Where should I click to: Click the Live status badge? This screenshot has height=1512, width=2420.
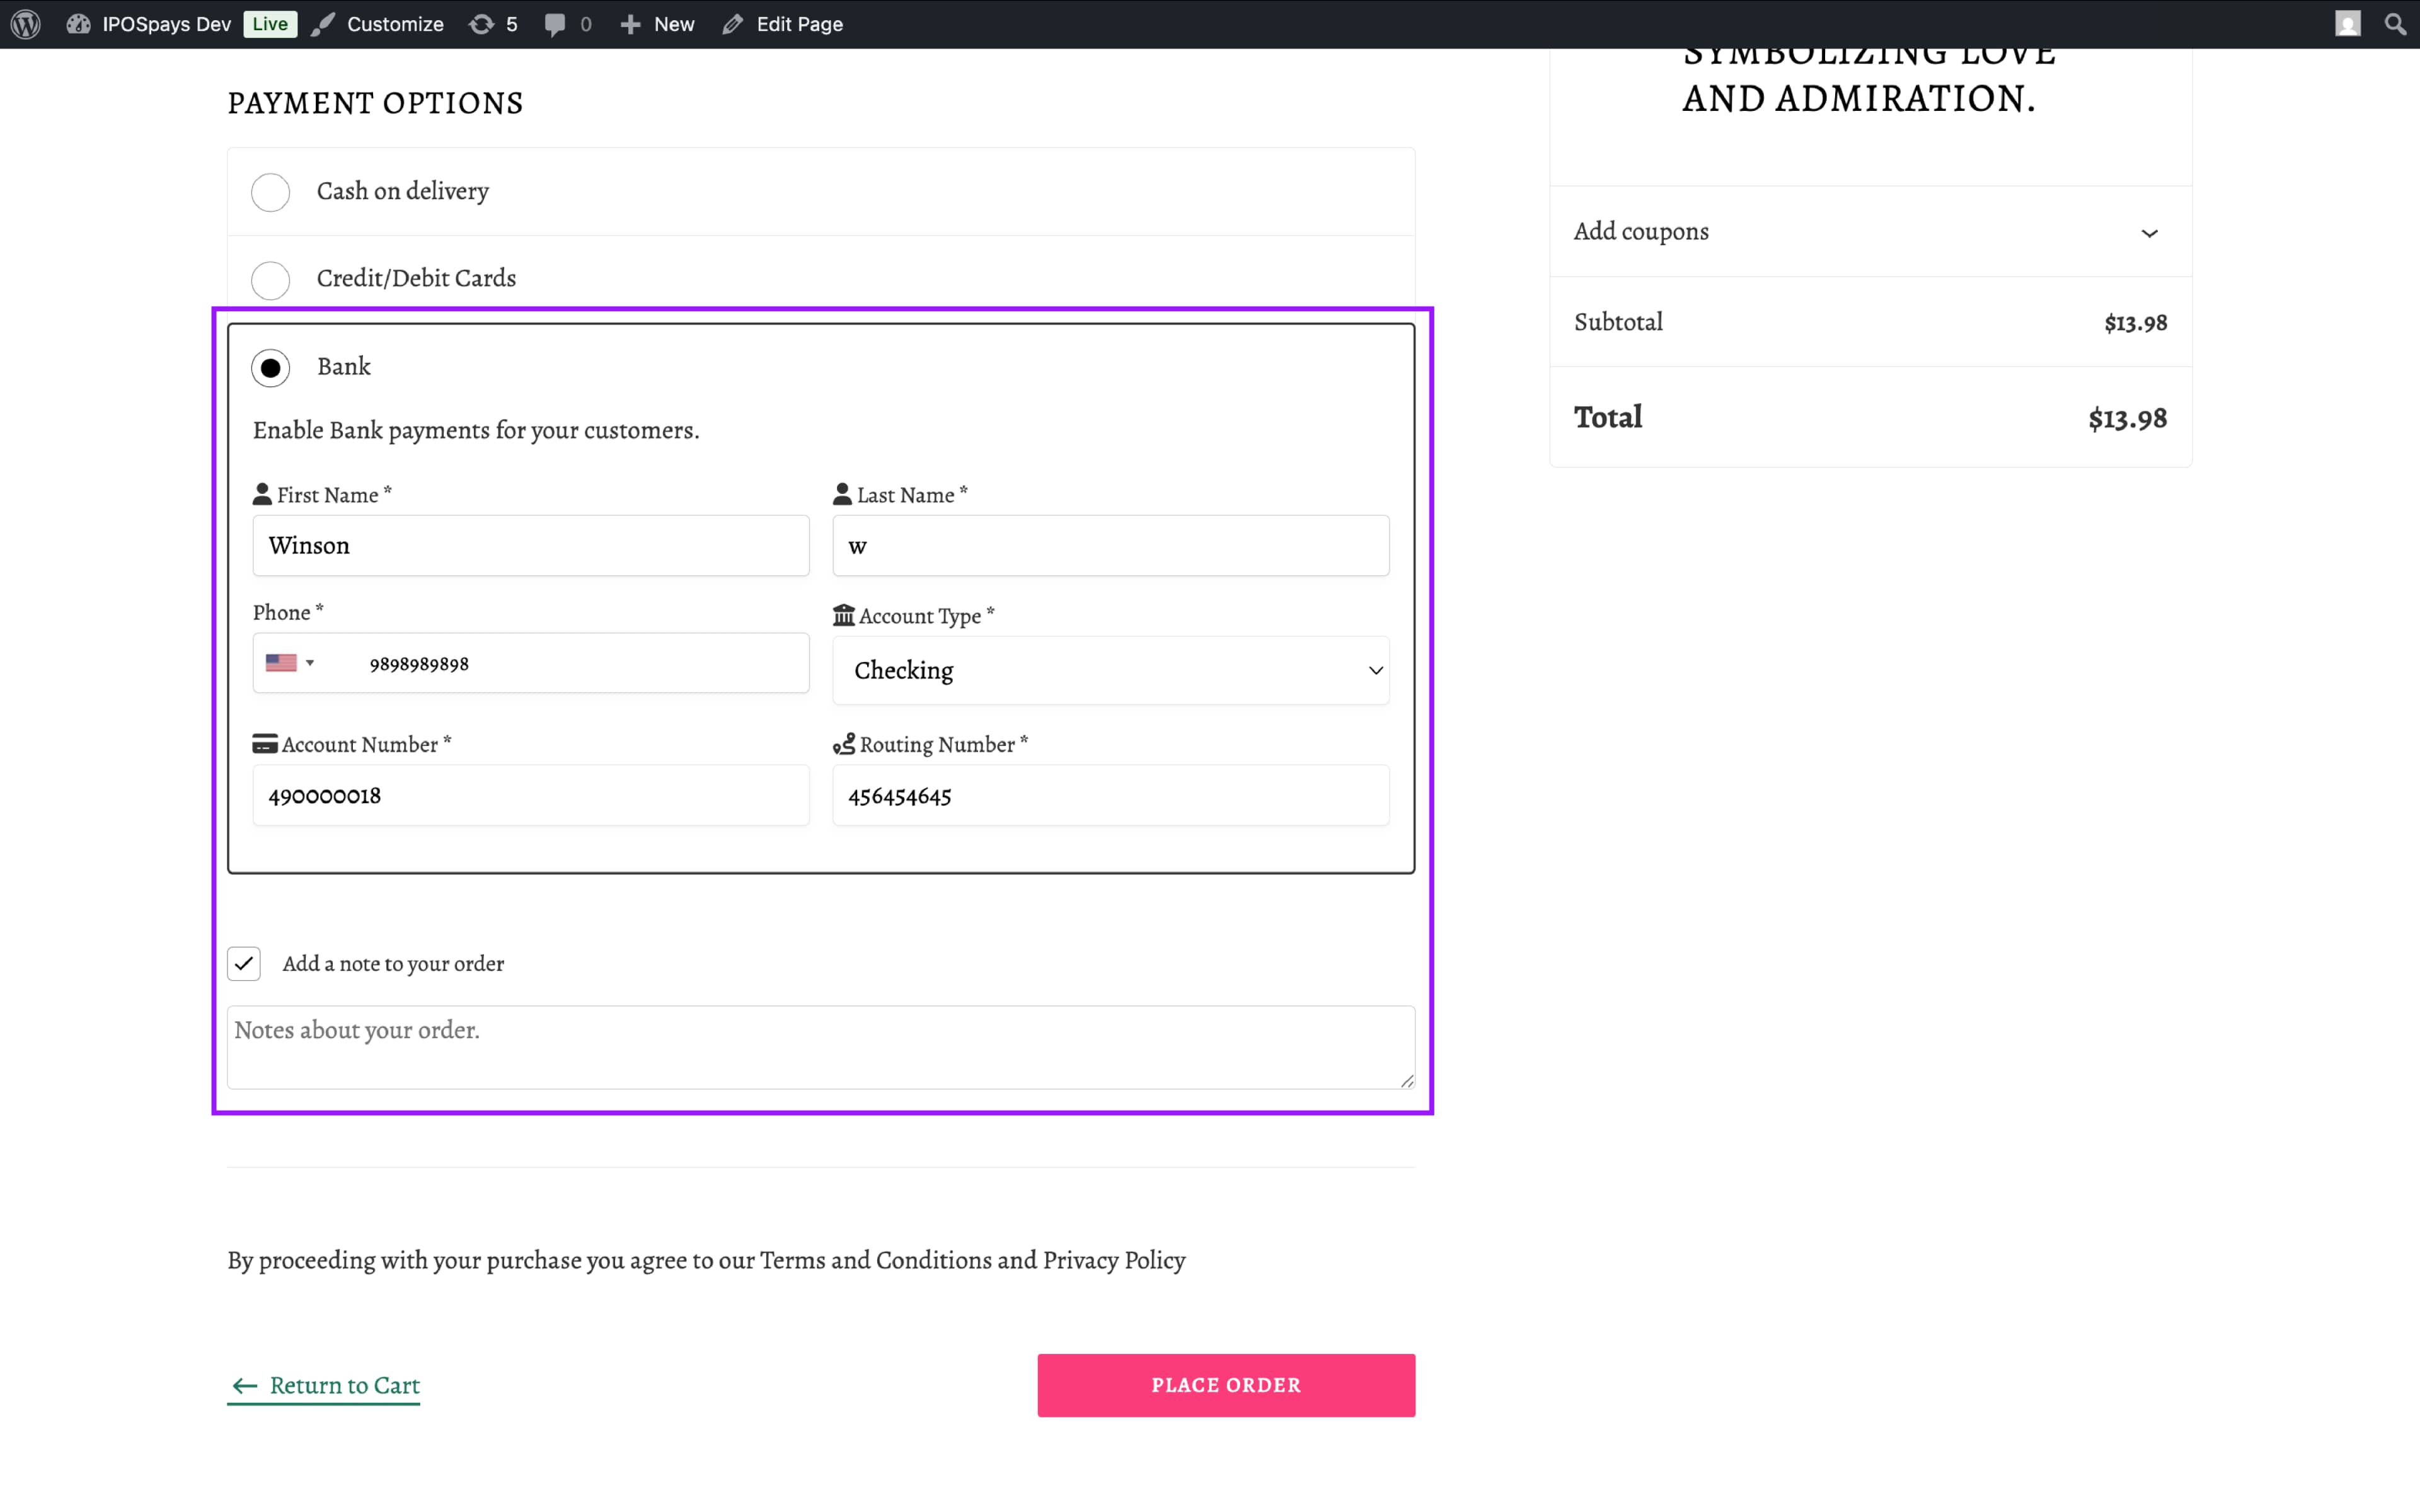click(x=270, y=24)
